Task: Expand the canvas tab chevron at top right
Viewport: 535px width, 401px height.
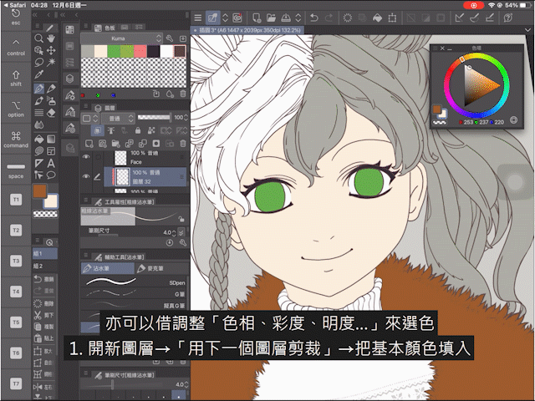Action: (x=527, y=30)
